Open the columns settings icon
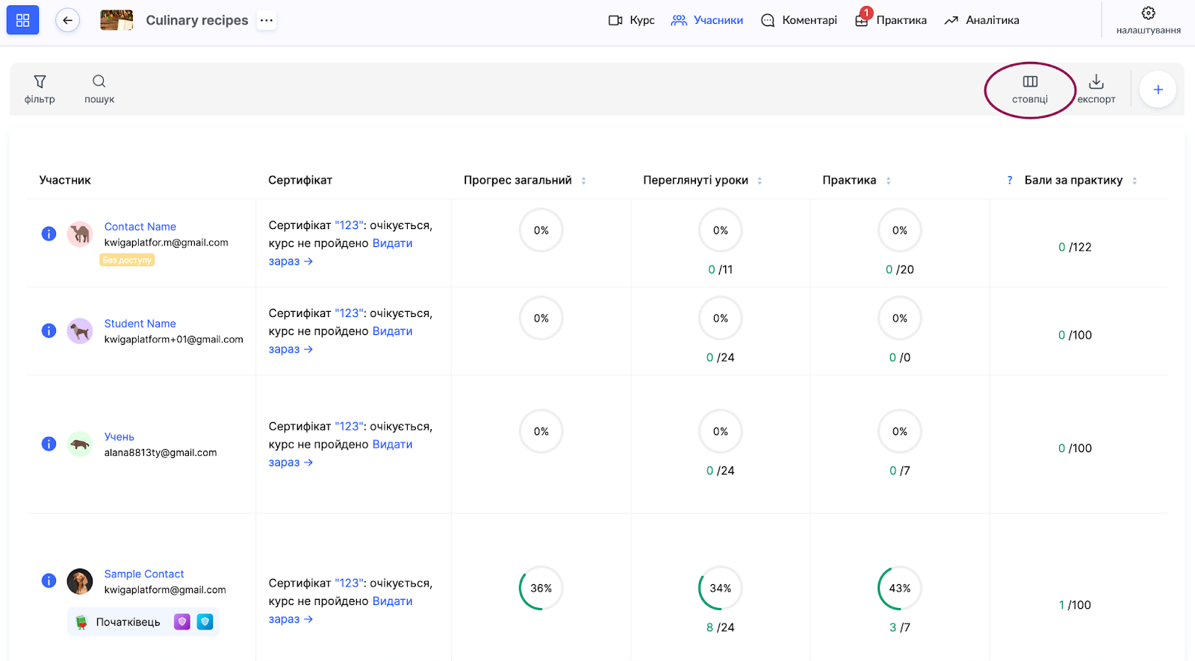 (x=1030, y=82)
